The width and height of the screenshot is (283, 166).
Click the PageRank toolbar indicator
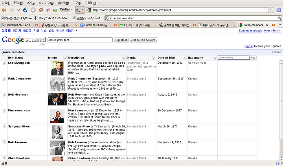tap(65, 9)
